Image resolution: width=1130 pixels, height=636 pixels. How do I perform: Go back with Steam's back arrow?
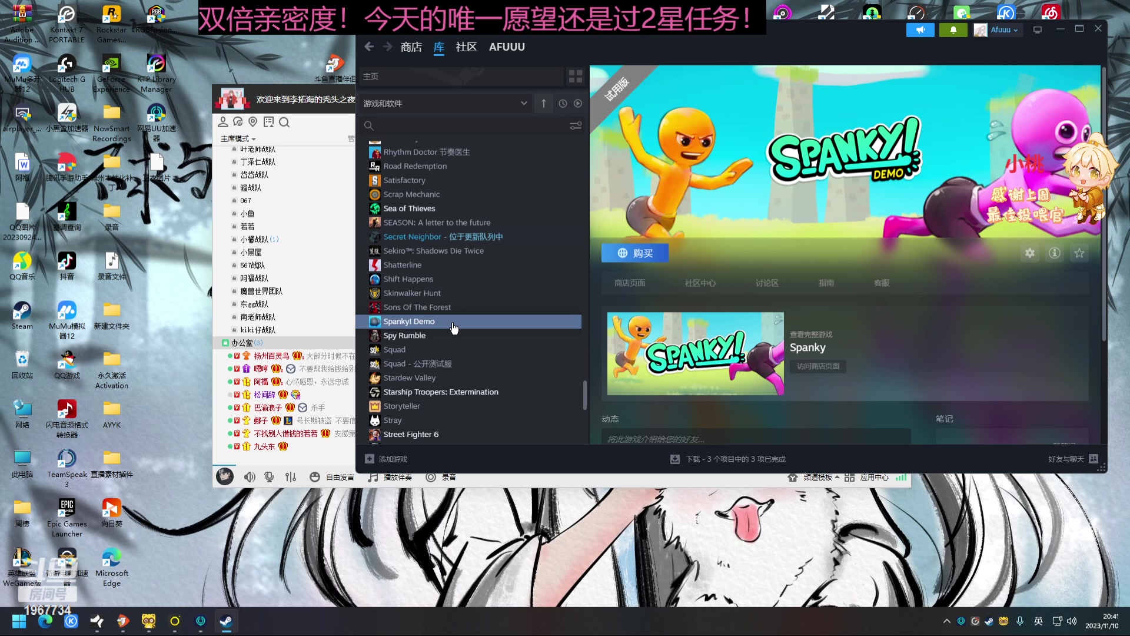tap(369, 47)
